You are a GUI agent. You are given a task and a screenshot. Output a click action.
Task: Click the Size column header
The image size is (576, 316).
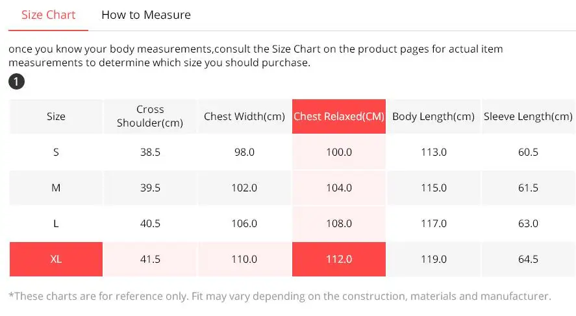click(56, 117)
